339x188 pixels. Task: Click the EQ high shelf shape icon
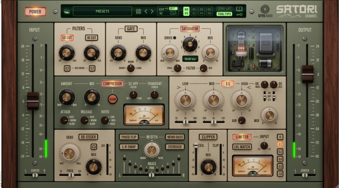tap(249, 87)
